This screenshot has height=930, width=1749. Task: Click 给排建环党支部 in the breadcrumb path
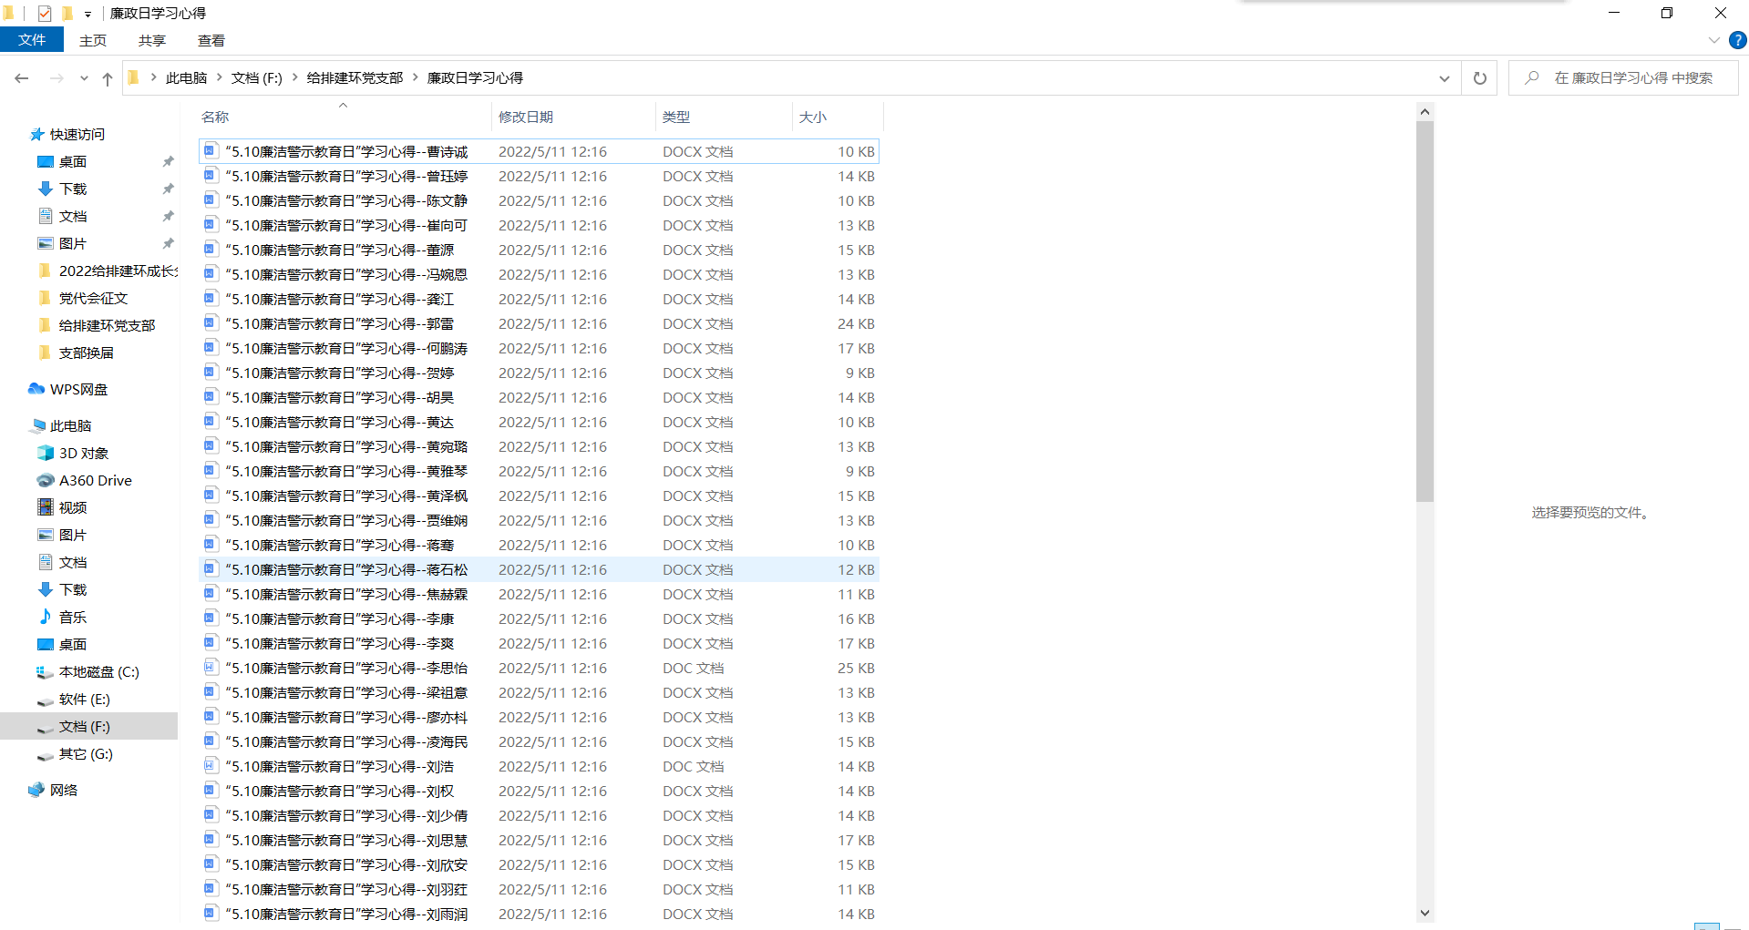355,78
